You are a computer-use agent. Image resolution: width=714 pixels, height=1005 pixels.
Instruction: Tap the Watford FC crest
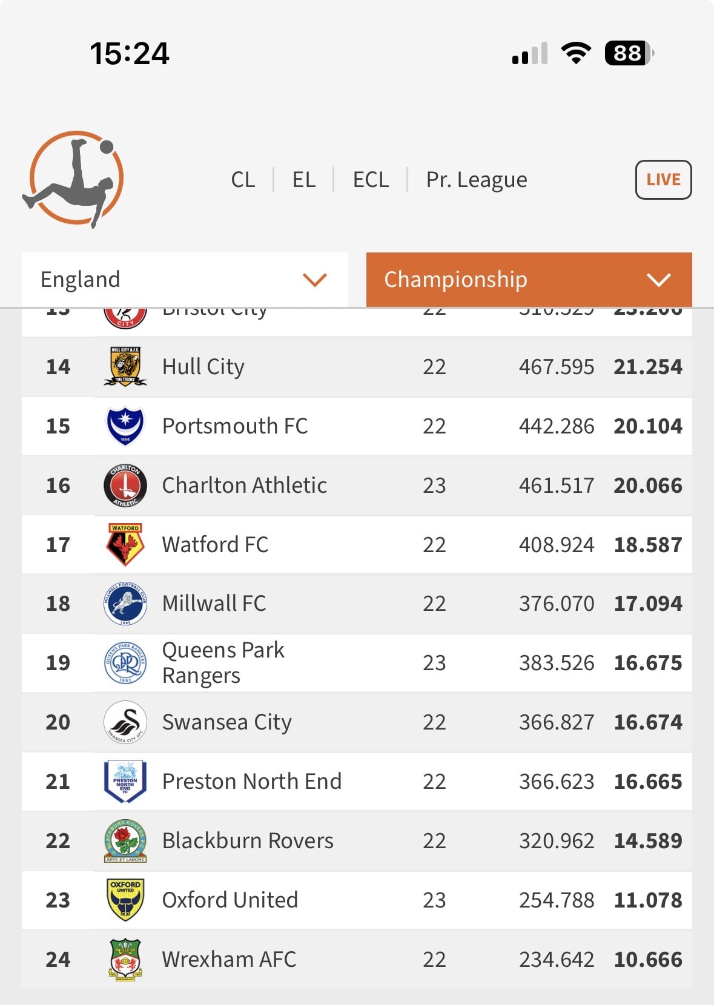(125, 544)
